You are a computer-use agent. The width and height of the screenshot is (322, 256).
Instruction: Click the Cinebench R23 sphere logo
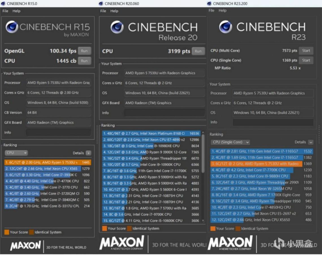click(x=226, y=27)
